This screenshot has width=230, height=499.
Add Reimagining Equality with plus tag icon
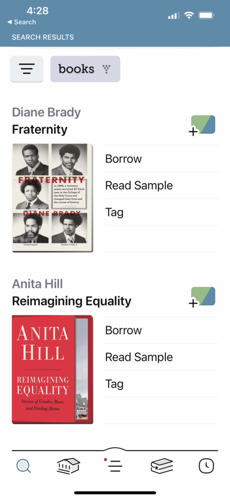[202, 297]
